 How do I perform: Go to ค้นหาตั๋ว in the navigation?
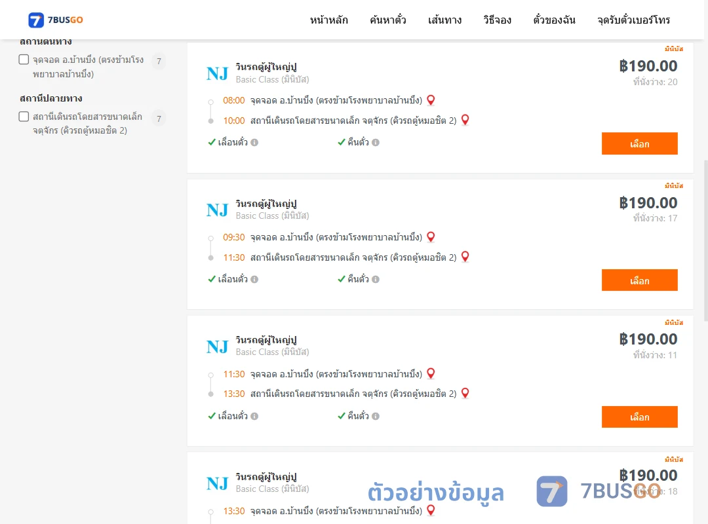tap(388, 20)
